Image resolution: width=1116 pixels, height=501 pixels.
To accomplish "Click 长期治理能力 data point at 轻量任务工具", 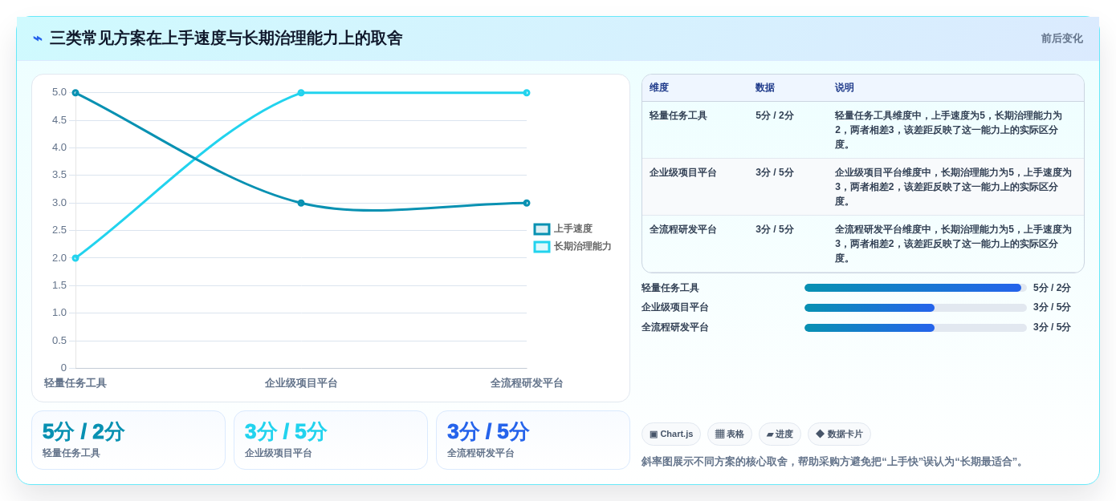I will pos(75,258).
